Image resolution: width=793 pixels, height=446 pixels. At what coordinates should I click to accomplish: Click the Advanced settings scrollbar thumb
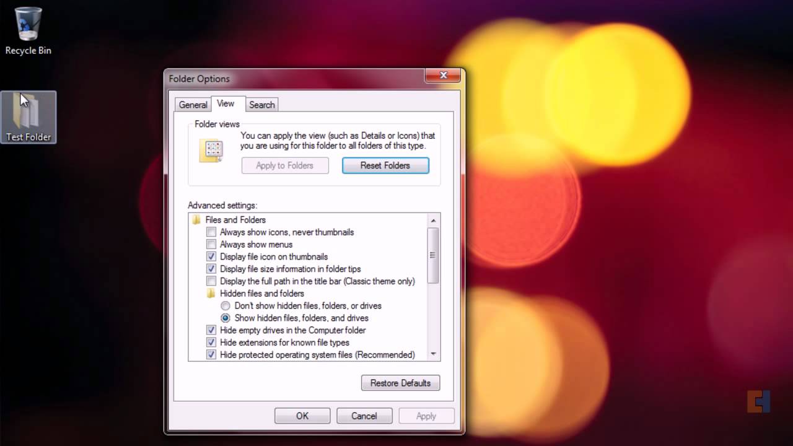click(433, 255)
